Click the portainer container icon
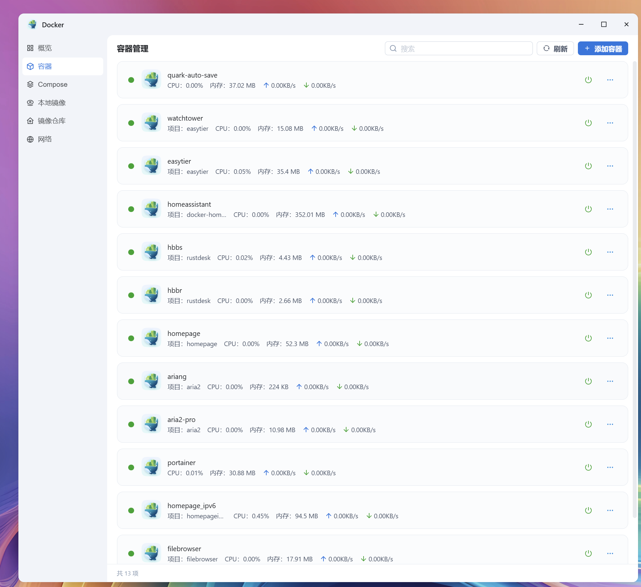The width and height of the screenshot is (641, 587). pos(152,467)
